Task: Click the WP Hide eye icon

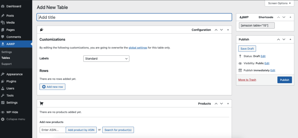Action: pyautogui.click(x=3, y=112)
